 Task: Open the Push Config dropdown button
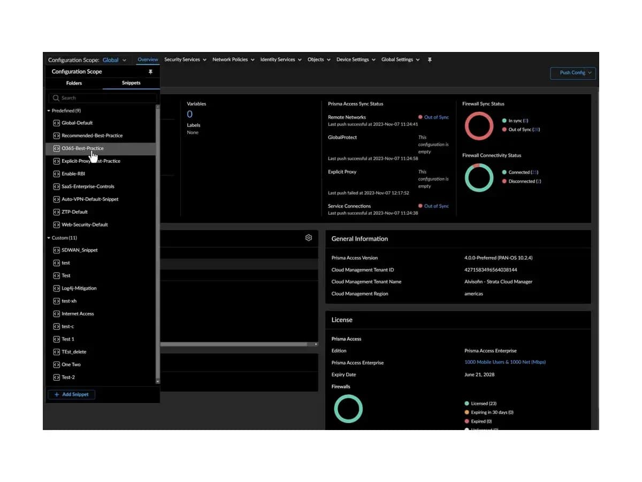click(x=573, y=73)
